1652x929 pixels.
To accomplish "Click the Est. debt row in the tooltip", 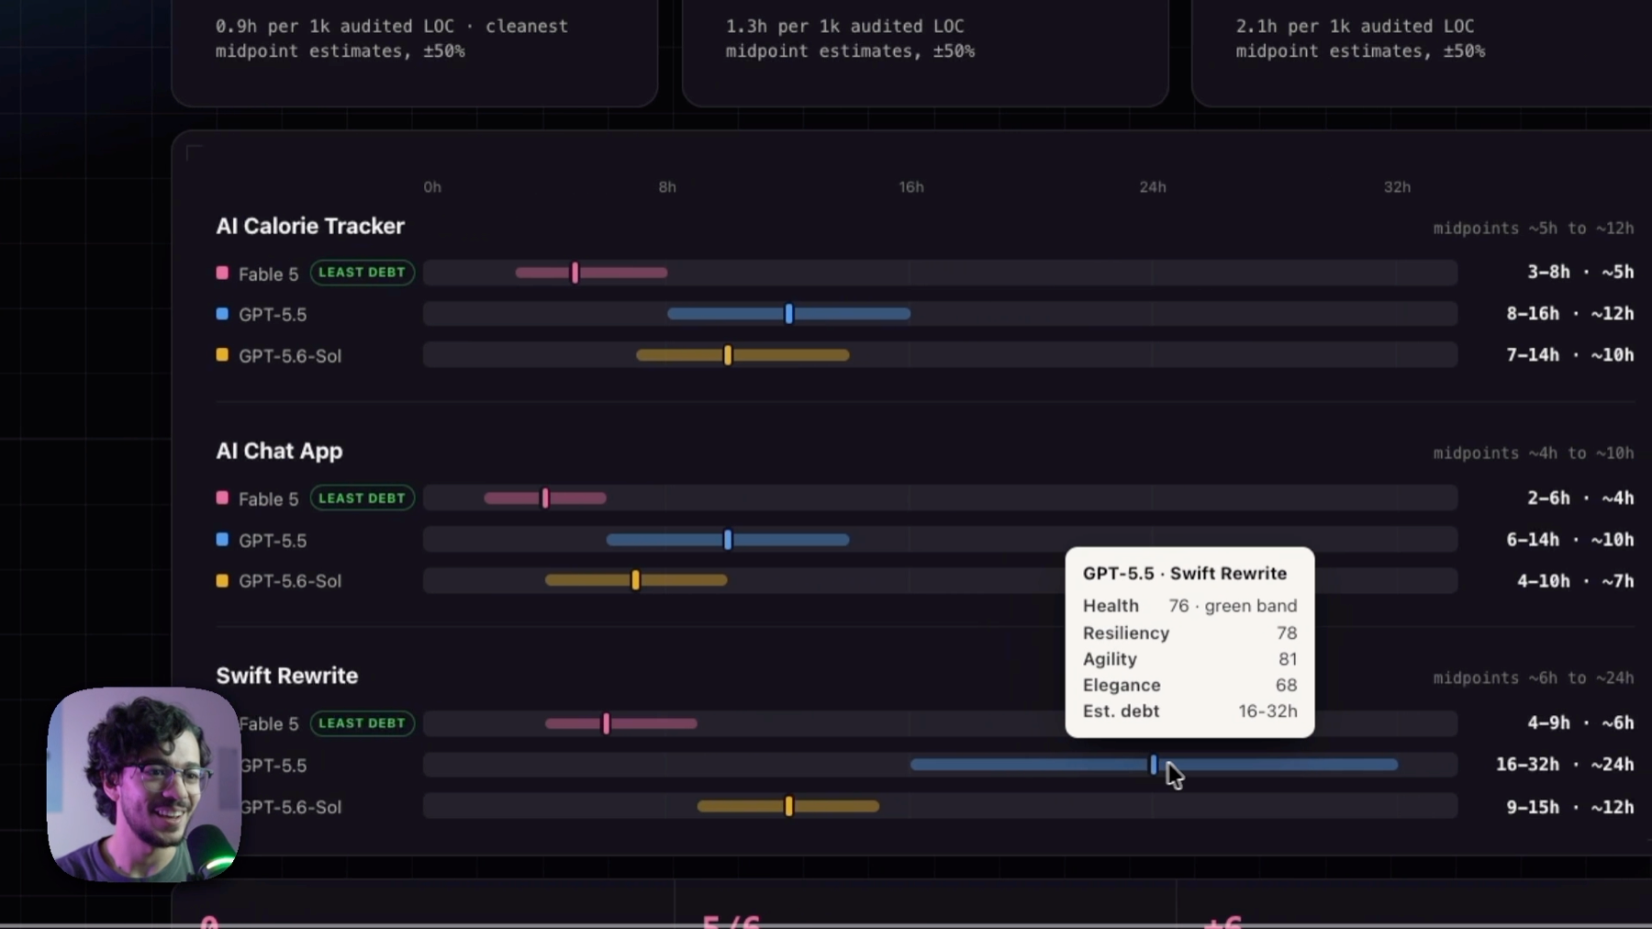I will pos(1189,711).
